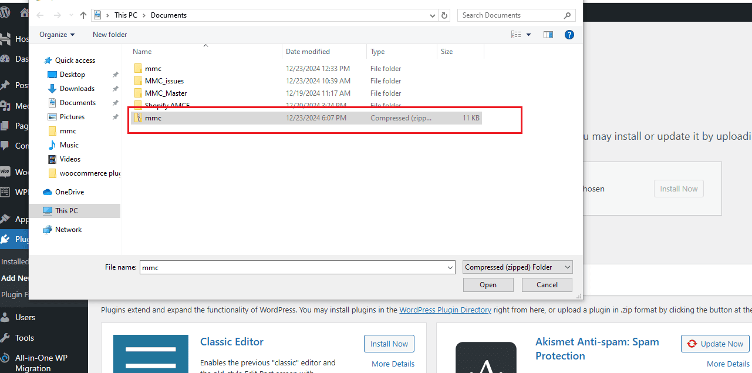Open the file type filter dropdown
The image size is (752, 373).
[x=517, y=267]
